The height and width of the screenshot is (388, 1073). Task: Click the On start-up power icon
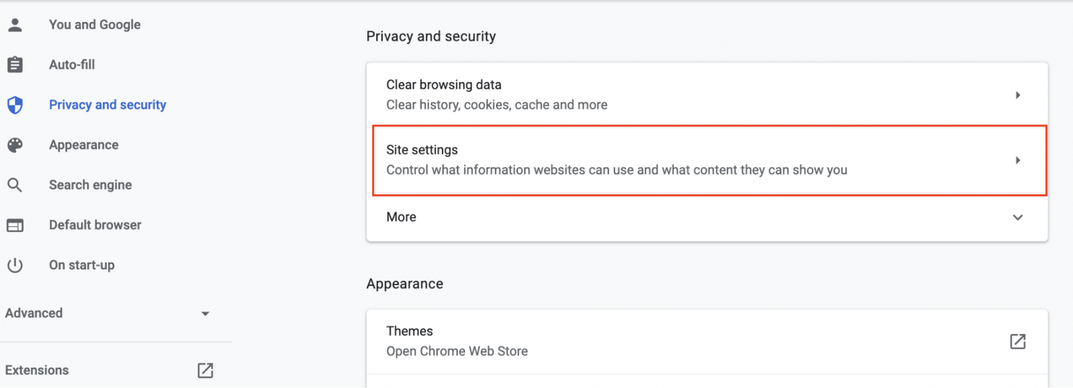click(15, 265)
